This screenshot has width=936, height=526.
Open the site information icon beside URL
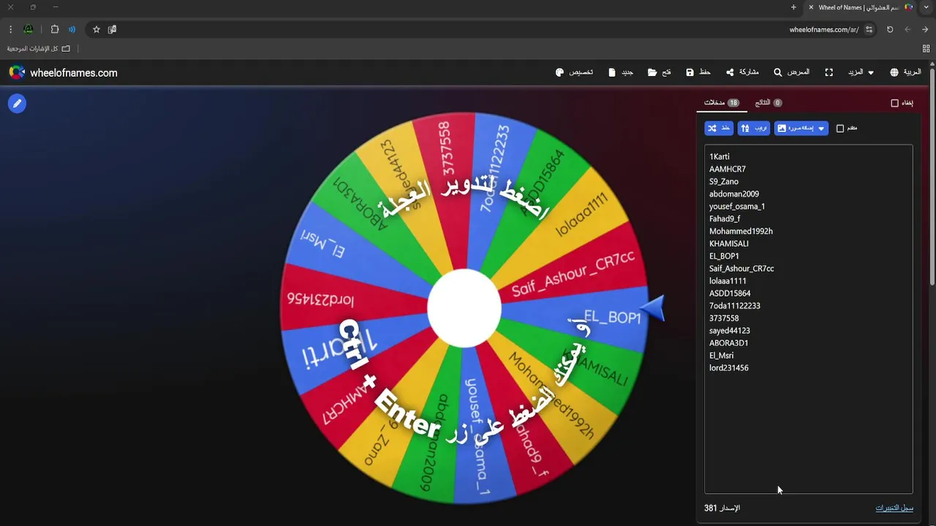point(869,29)
